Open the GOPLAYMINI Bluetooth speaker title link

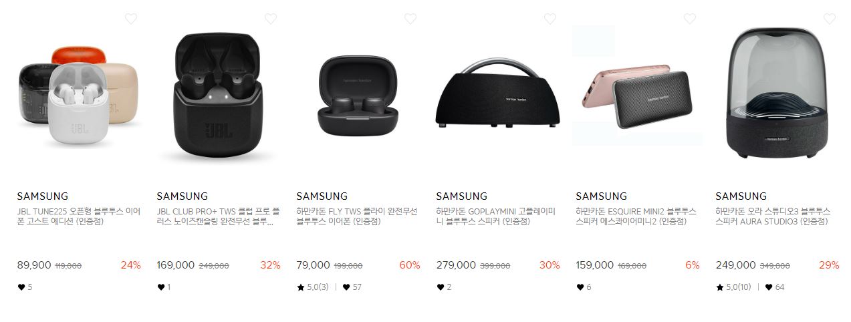pos(495,216)
